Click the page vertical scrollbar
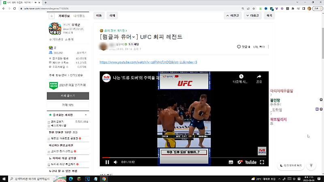This screenshot has width=324, height=182. [323, 43]
